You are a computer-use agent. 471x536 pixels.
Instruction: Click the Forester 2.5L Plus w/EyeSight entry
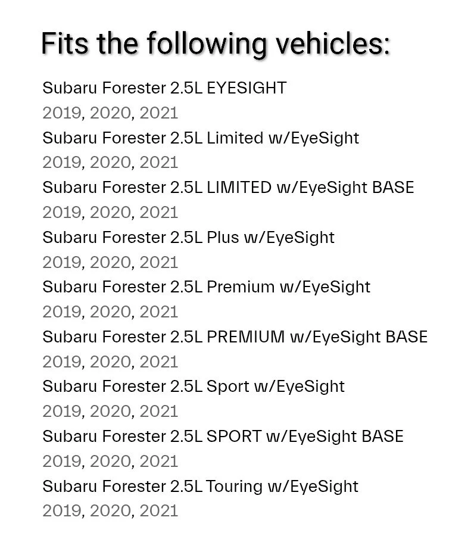(188, 237)
